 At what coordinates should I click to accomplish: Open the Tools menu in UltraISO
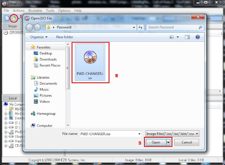(x=50, y=11)
